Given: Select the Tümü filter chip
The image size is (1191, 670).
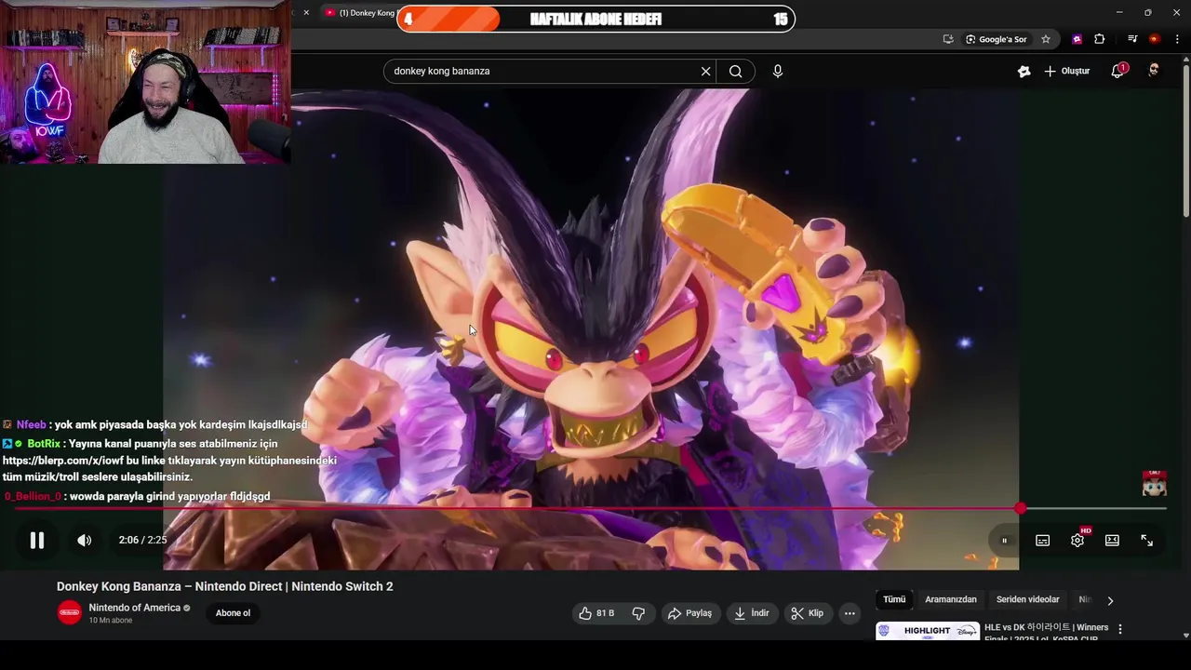Looking at the screenshot, I should tap(894, 600).
